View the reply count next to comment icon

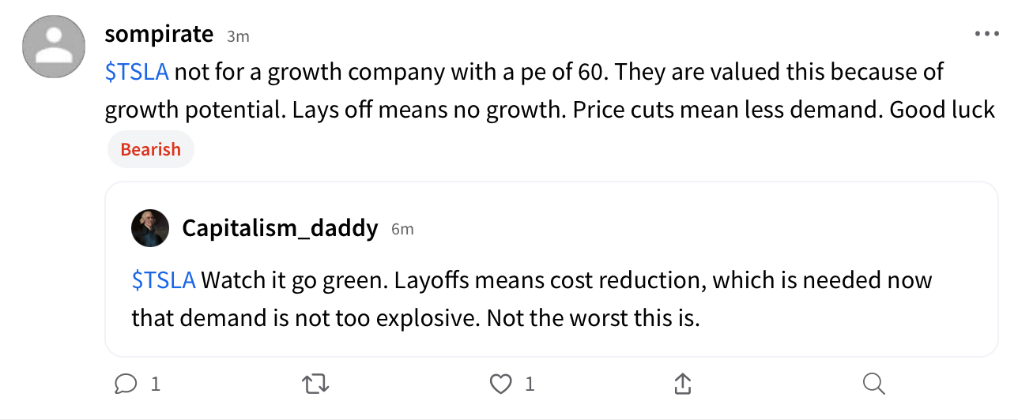[x=156, y=384]
